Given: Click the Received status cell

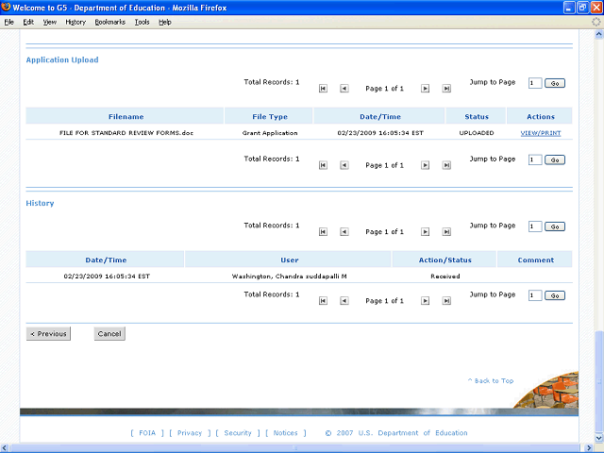Looking at the screenshot, I should 445,277.
